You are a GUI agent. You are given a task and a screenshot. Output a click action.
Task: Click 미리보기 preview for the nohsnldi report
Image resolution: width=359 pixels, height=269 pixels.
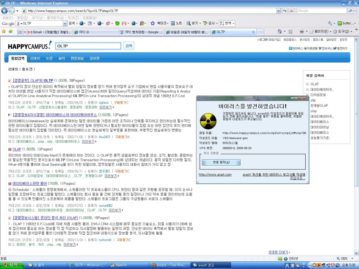click(70, 244)
